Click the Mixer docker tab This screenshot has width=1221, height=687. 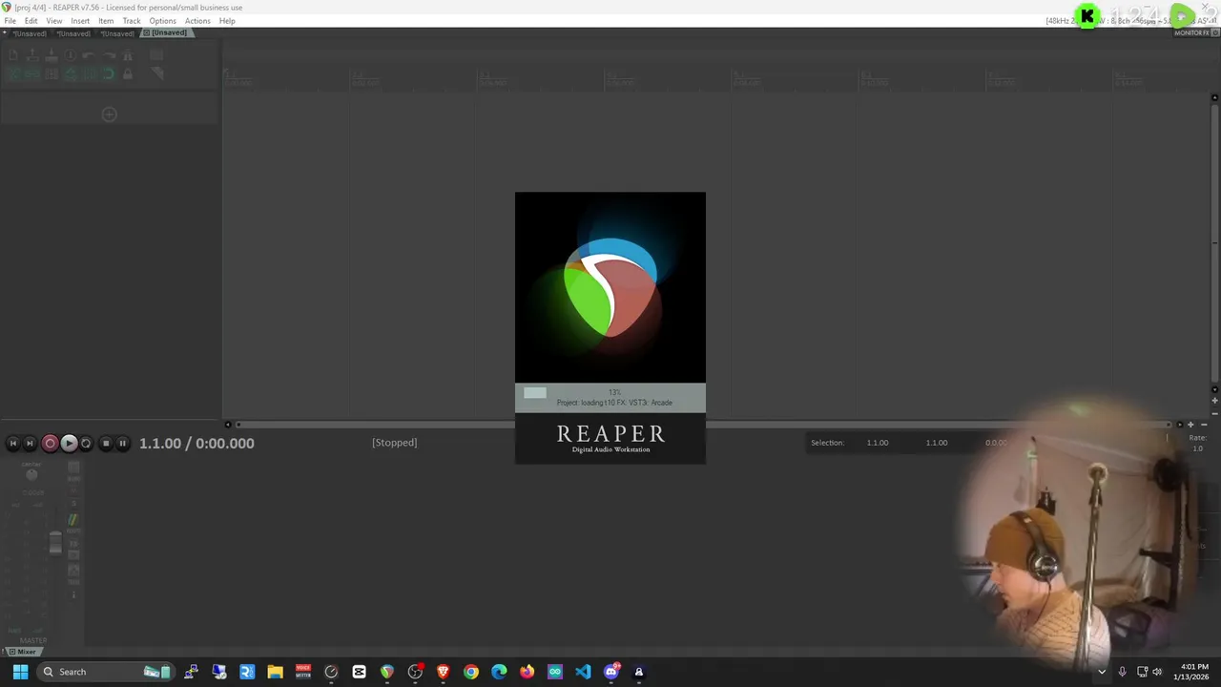click(x=26, y=652)
